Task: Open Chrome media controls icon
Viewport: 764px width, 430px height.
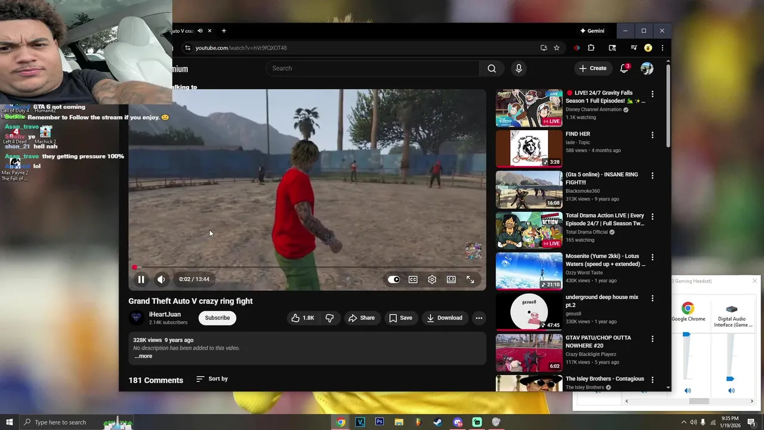Action: pyautogui.click(x=634, y=48)
